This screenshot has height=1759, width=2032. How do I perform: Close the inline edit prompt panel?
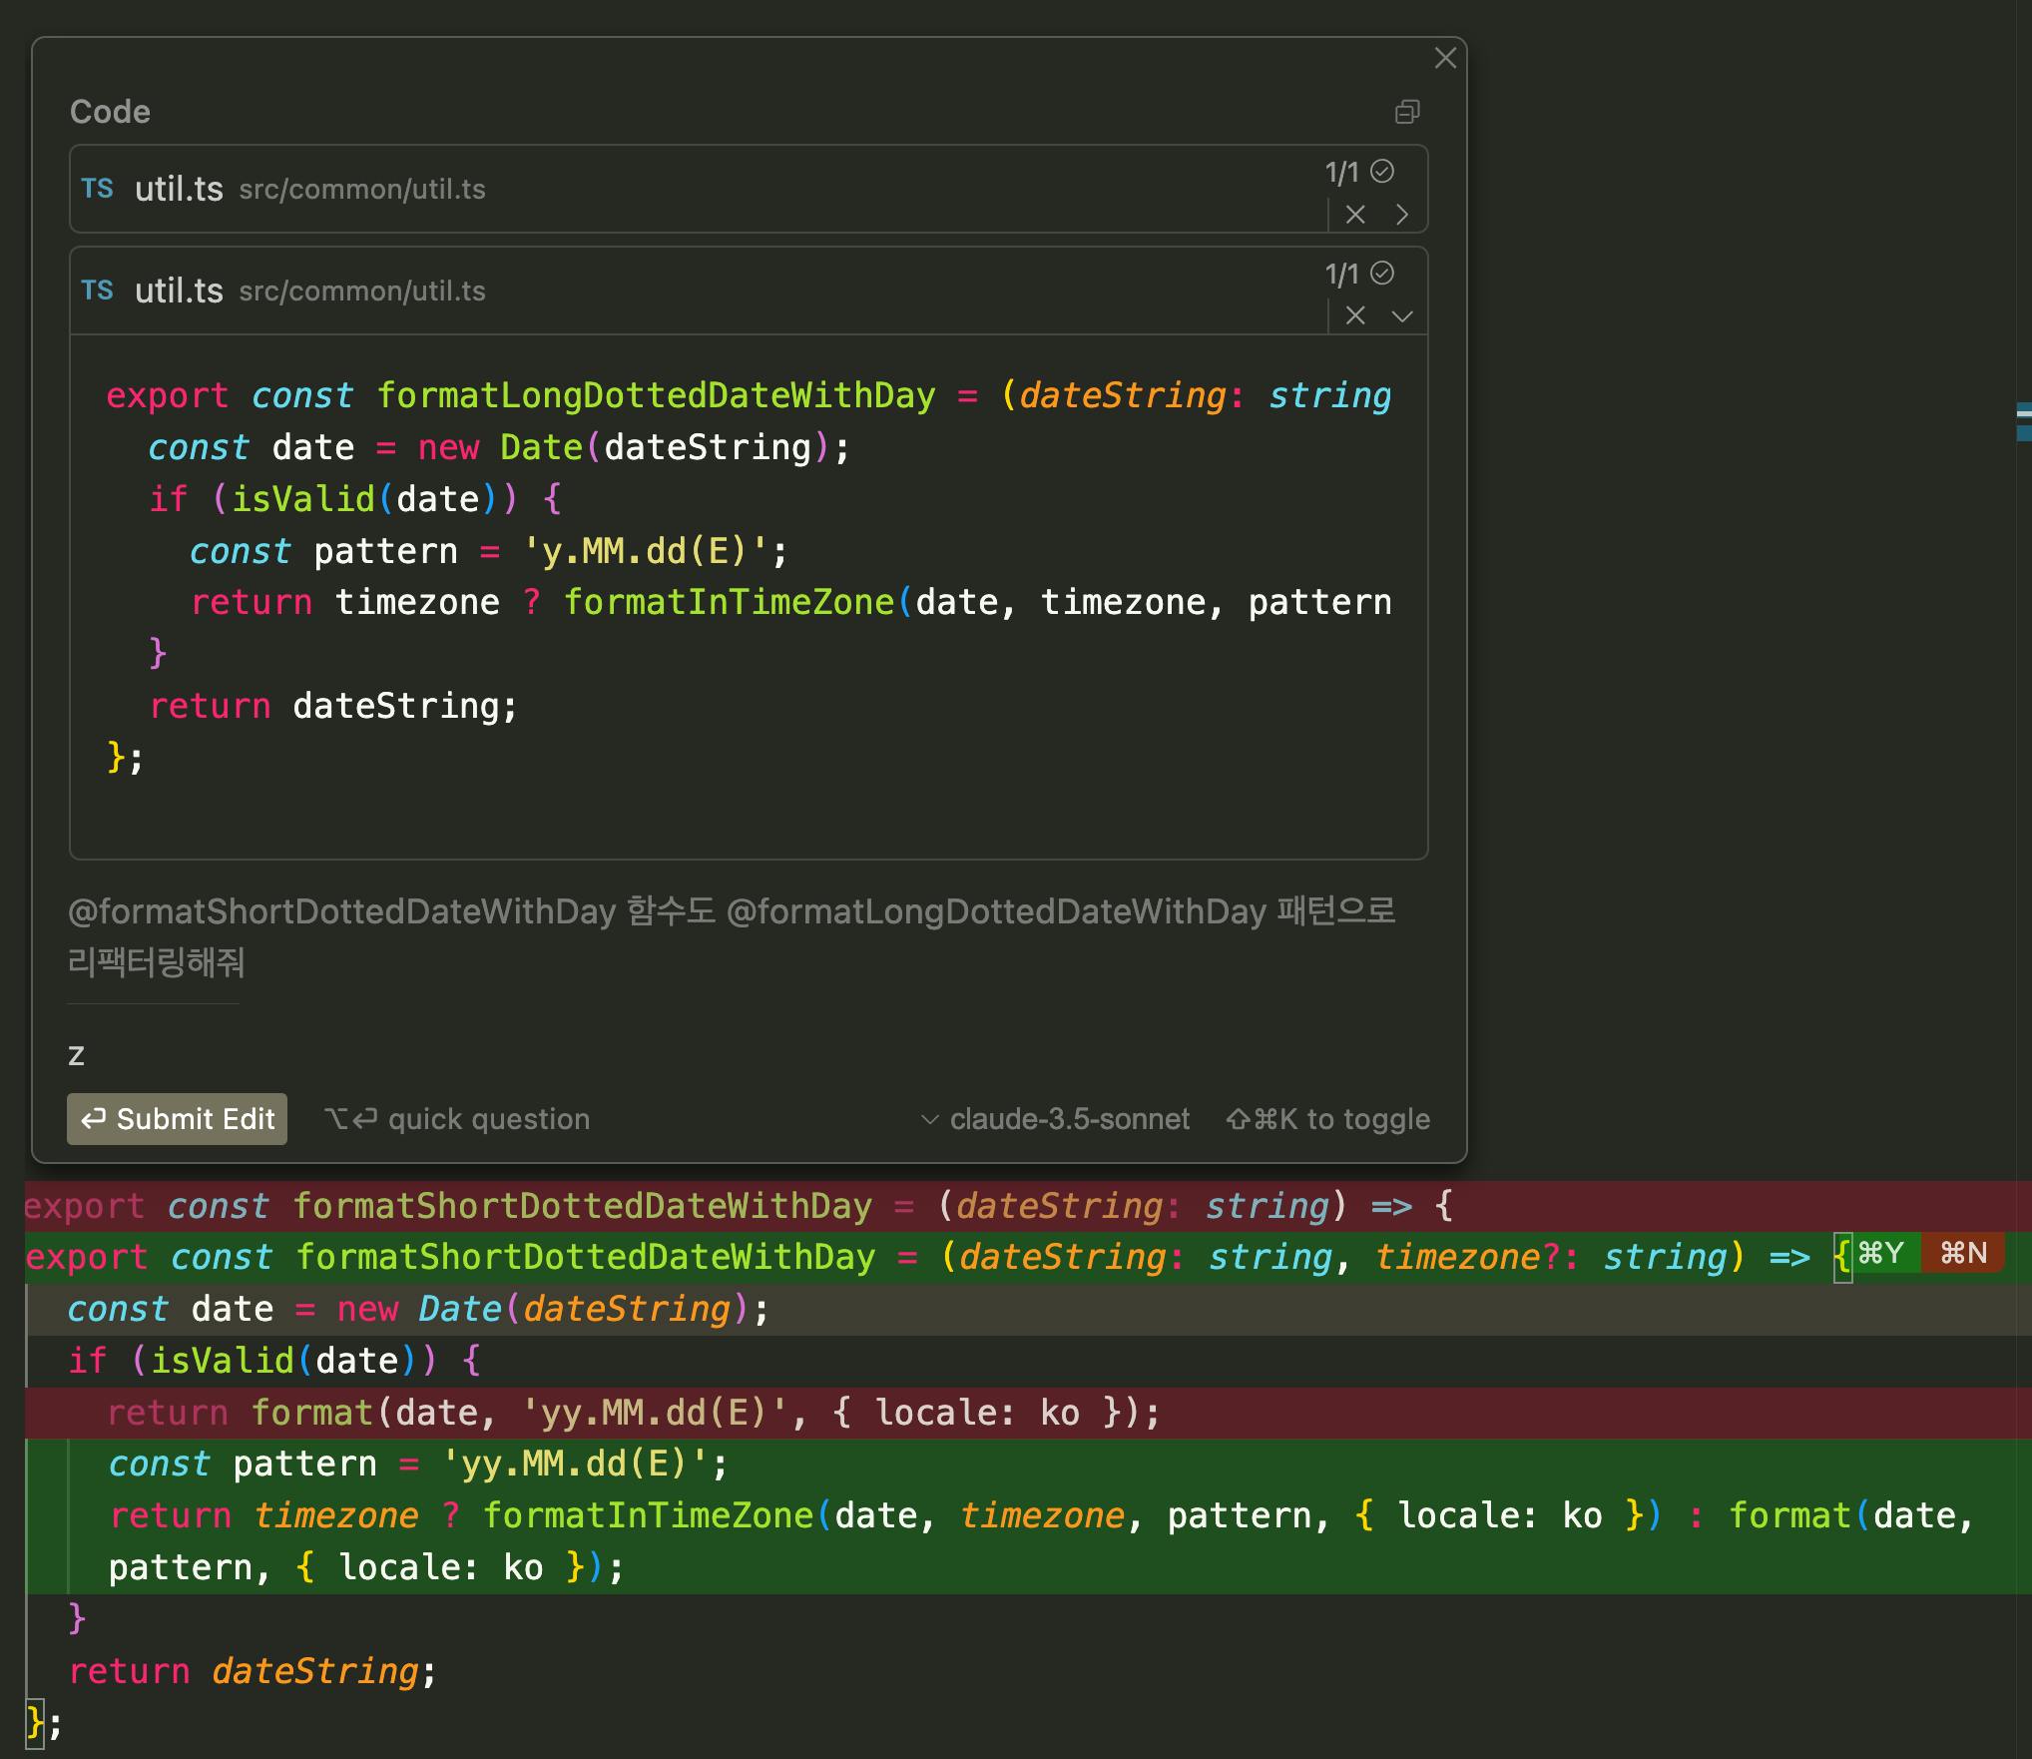click(1444, 58)
